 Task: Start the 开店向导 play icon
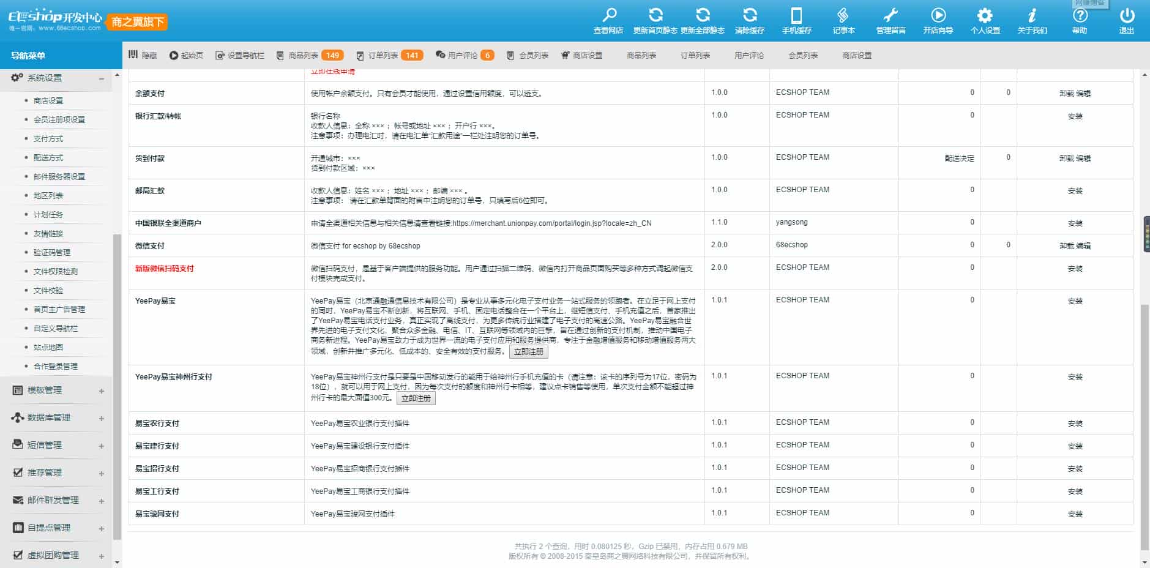(938, 16)
